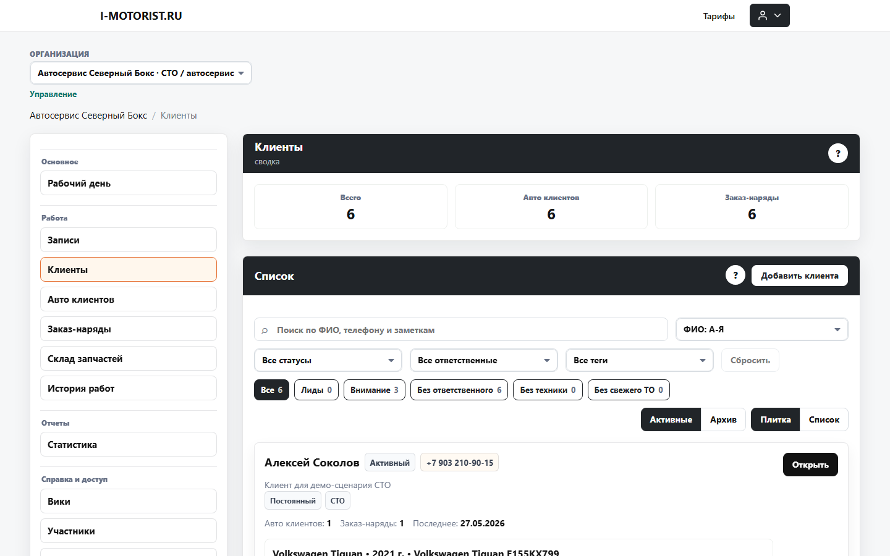This screenshot has height=556, width=890.
Task: Click Открыть for Алексей Соколов
Action: tap(810, 465)
